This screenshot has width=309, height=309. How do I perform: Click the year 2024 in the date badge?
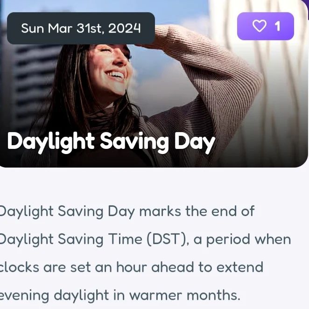pos(124,28)
